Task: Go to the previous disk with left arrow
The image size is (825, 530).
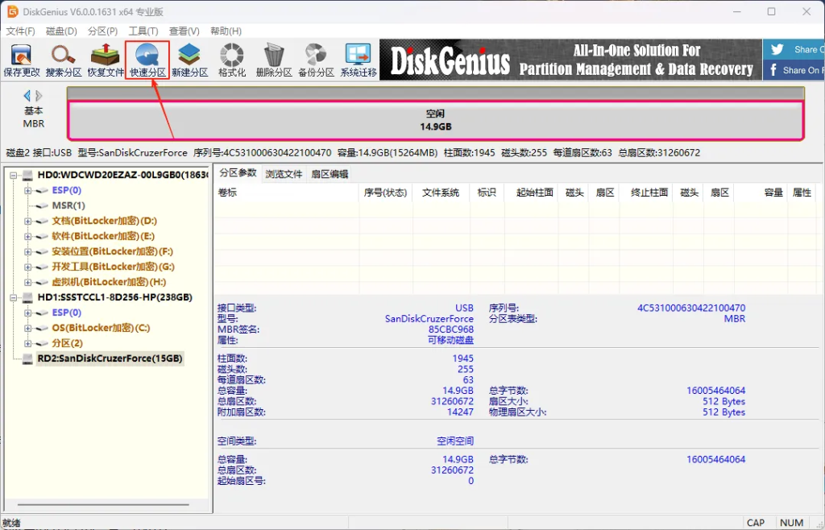Action: pyautogui.click(x=27, y=96)
